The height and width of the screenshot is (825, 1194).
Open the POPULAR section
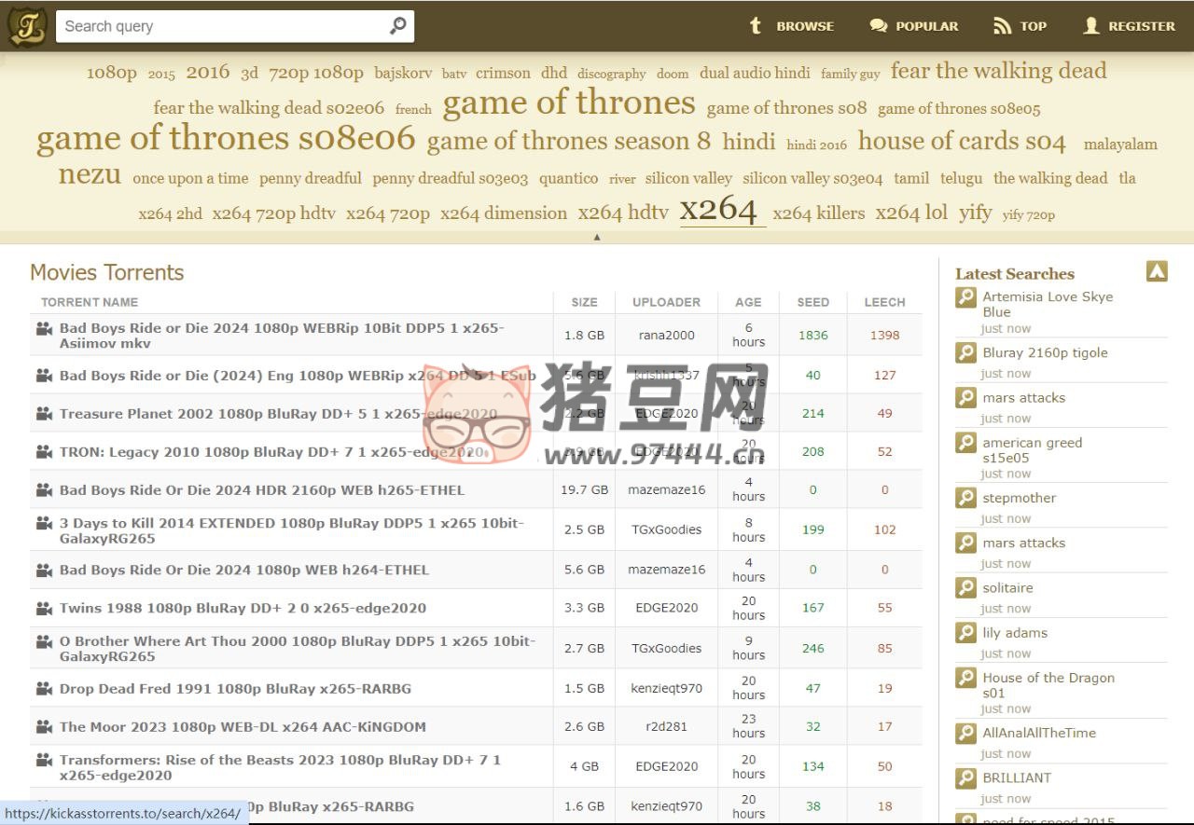927,26
